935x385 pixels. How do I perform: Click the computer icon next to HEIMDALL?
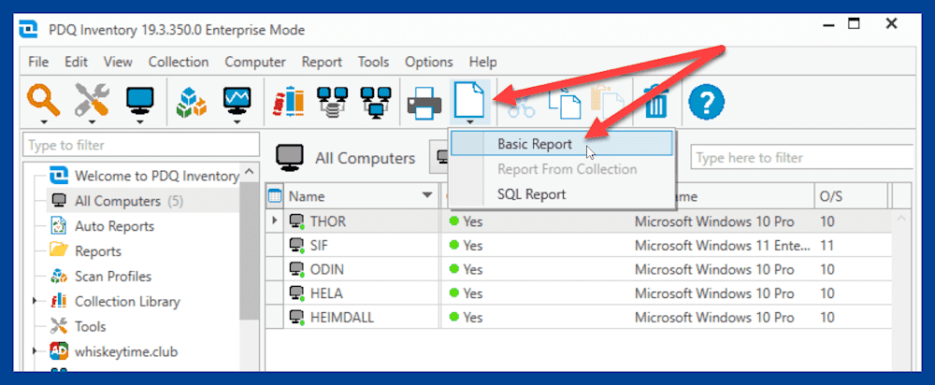[297, 318]
